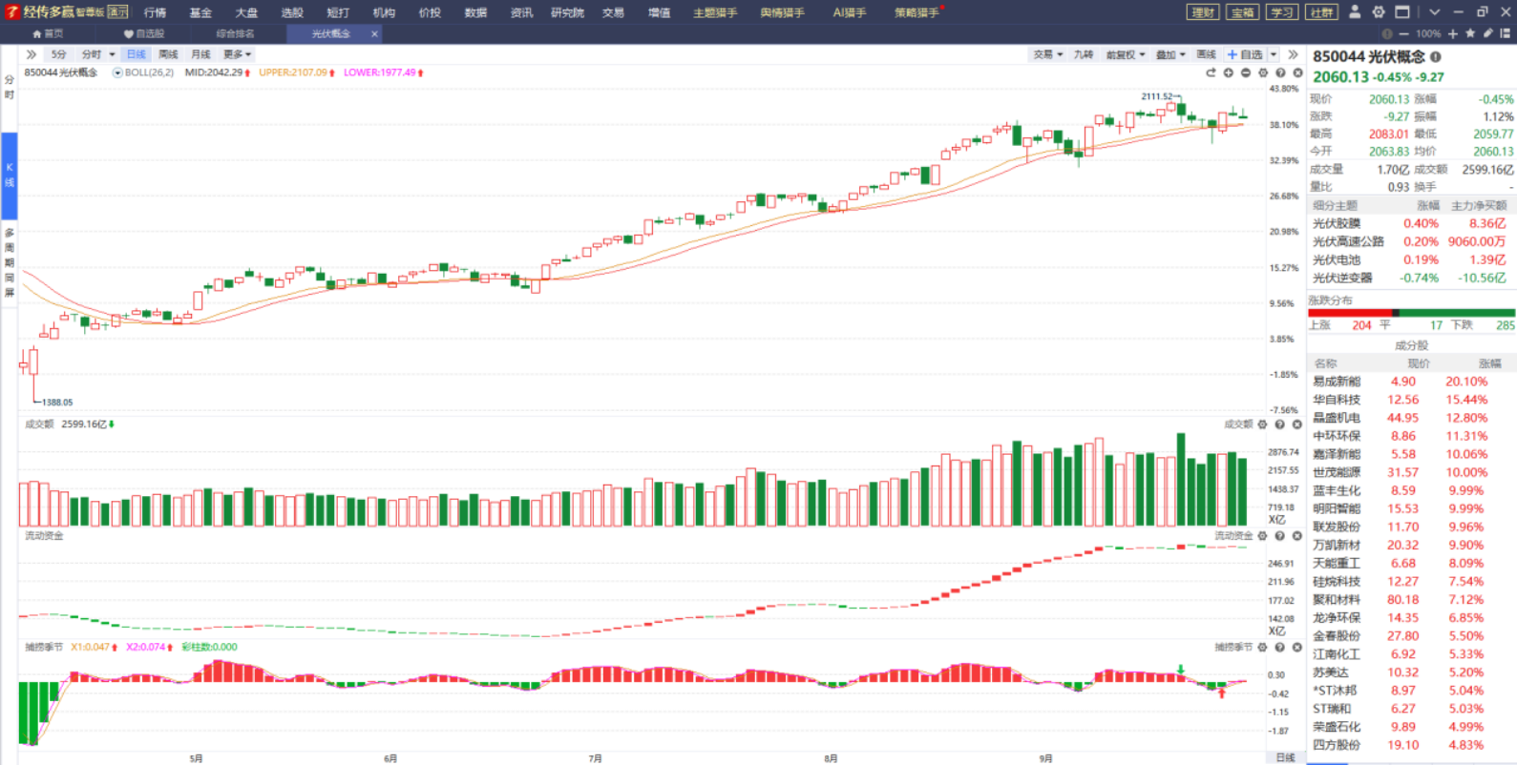Click the user account icon in title bar
This screenshot has width=1517, height=765.
pyautogui.click(x=1354, y=12)
